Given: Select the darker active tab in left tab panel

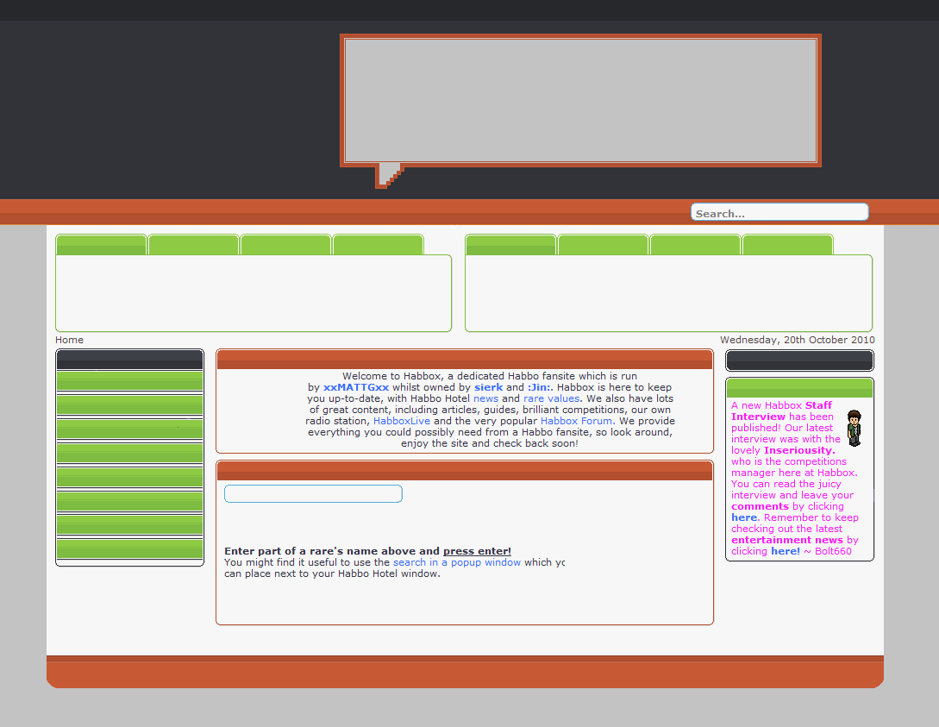Looking at the screenshot, I should [101, 245].
